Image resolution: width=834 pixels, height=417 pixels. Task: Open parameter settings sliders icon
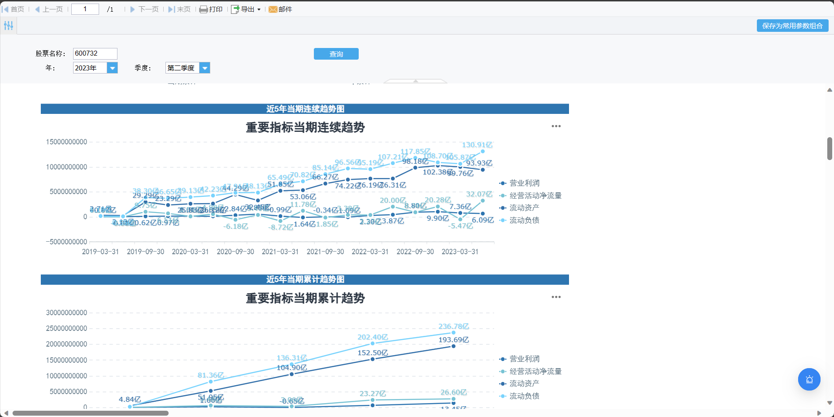pos(9,26)
